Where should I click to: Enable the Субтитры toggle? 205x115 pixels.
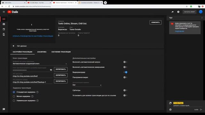coord(125,90)
